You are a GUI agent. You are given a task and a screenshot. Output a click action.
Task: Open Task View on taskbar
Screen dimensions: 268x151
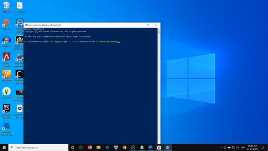click(x=81, y=147)
